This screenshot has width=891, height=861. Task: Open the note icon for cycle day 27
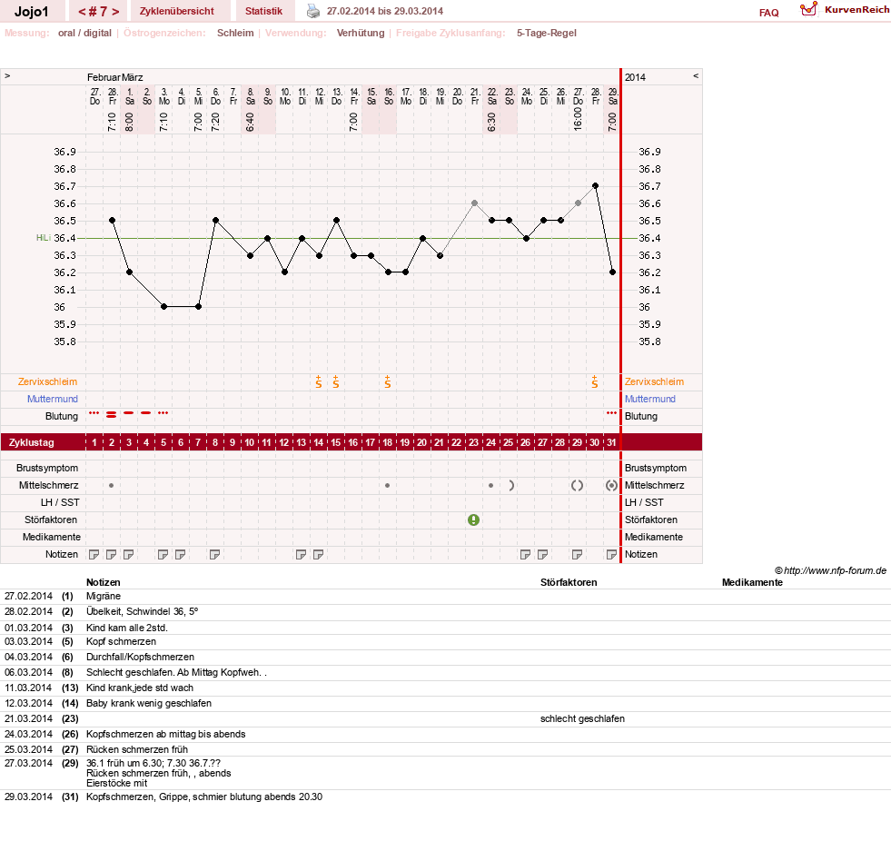(542, 554)
